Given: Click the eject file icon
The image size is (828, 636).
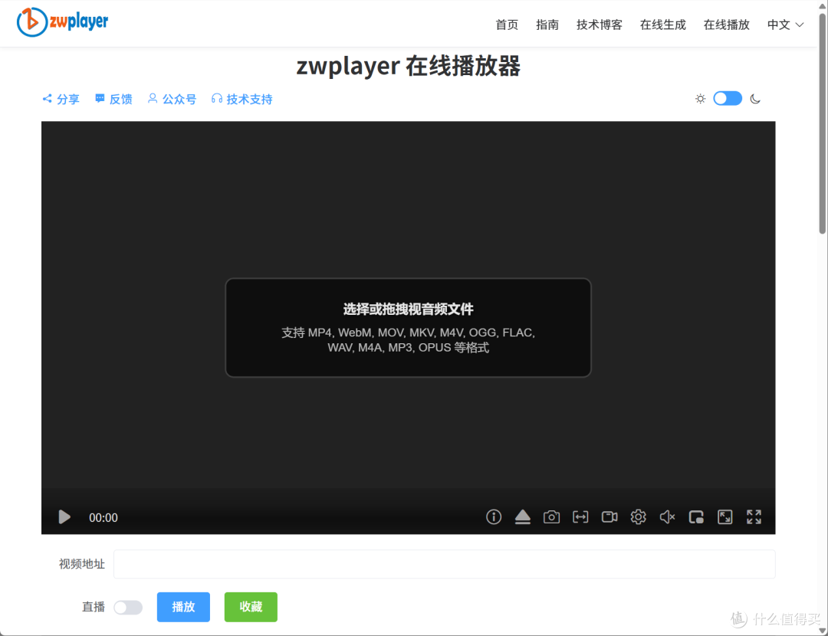Looking at the screenshot, I should 523,516.
